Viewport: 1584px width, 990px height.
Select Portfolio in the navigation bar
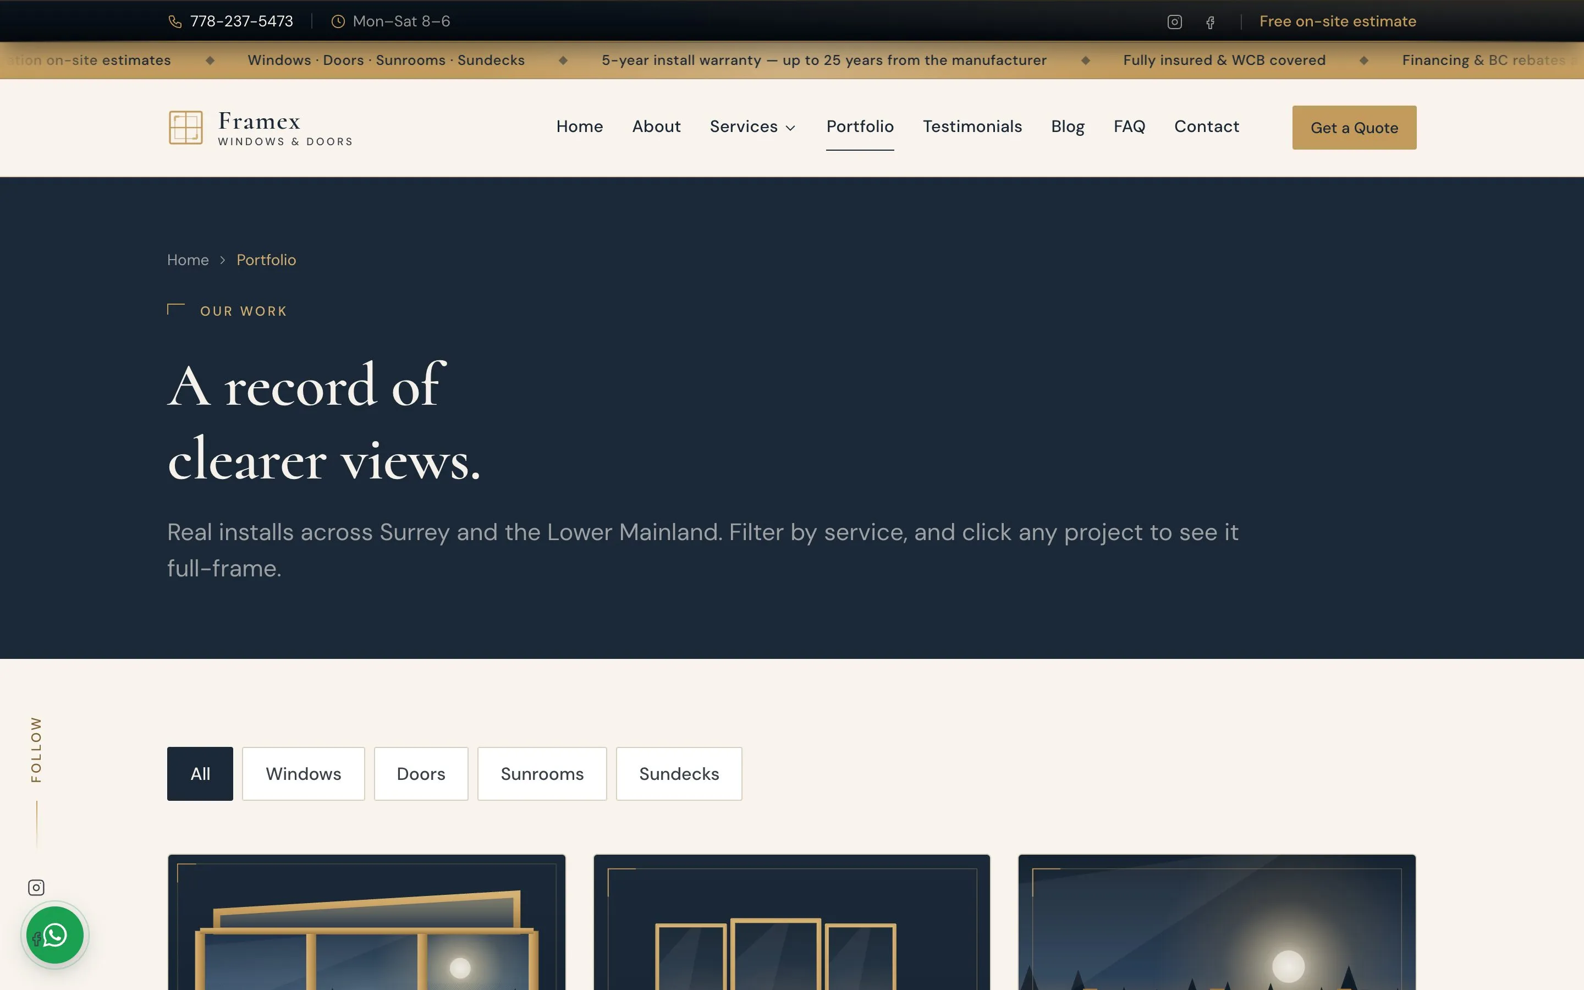point(860,127)
